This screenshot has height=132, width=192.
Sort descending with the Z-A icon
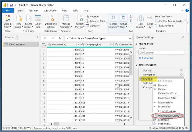(x=131, y=21)
